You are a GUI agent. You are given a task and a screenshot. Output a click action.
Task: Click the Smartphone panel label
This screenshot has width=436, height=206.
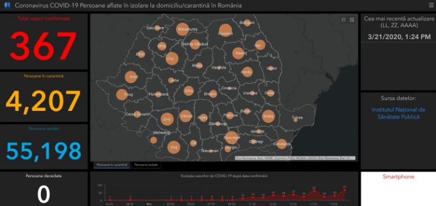(399, 177)
